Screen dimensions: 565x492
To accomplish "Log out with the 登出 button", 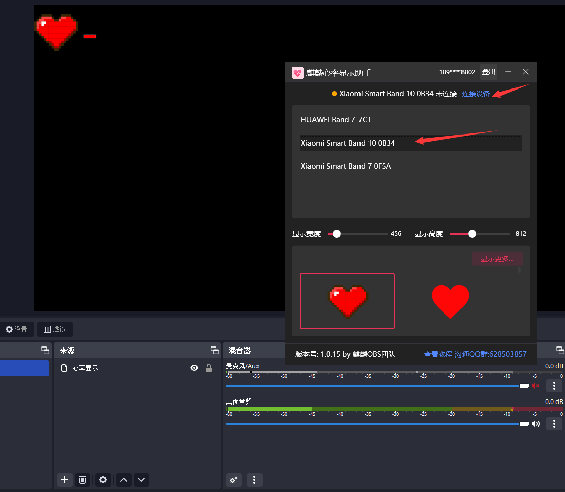I will click(489, 72).
